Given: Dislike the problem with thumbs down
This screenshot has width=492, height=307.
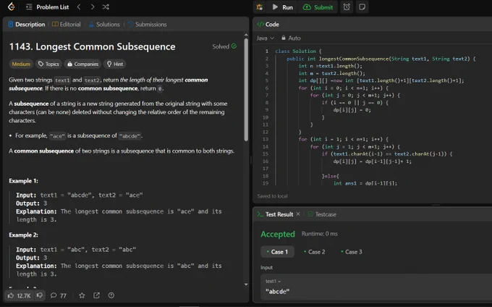Looking at the screenshot, I should pos(40,295).
